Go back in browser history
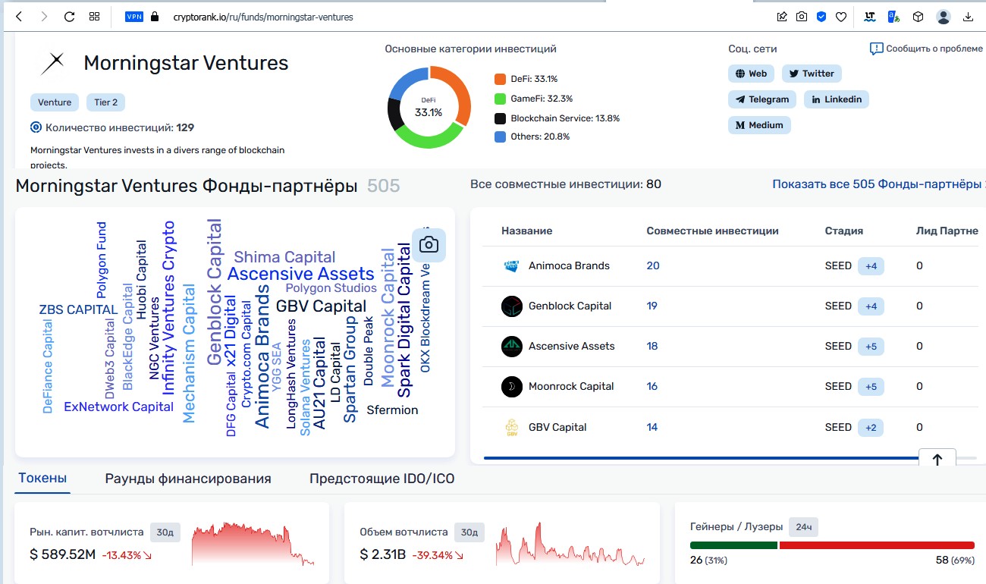This screenshot has width=986, height=584. 19,16
